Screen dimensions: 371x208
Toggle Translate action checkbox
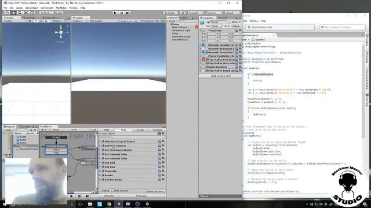click(x=103, y=171)
